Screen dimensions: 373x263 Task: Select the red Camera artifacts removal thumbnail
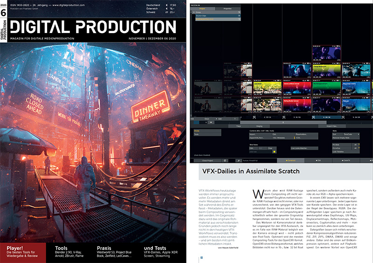click(x=297, y=88)
